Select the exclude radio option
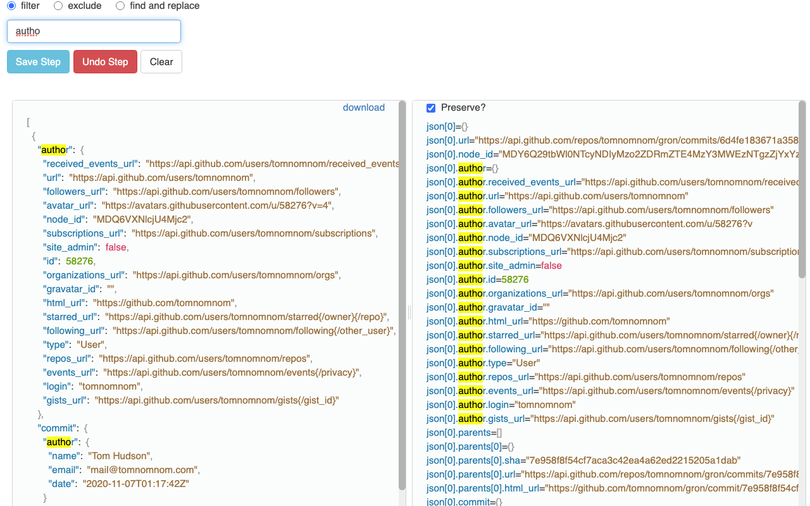The image size is (810, 506). pyautogui.click(x=58, y=6)
